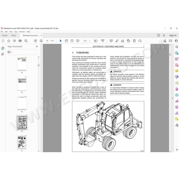Open the zoom level dropdown

pyautogui.click(x=89, y=41)
